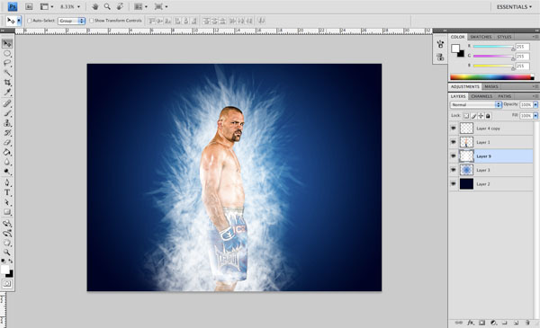Toggle lock position for the layer
This screenshot has height=328, width=540.
[x=481, y=116]
